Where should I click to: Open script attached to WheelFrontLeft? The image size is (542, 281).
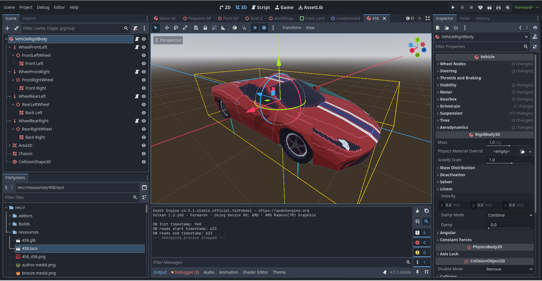137,47
